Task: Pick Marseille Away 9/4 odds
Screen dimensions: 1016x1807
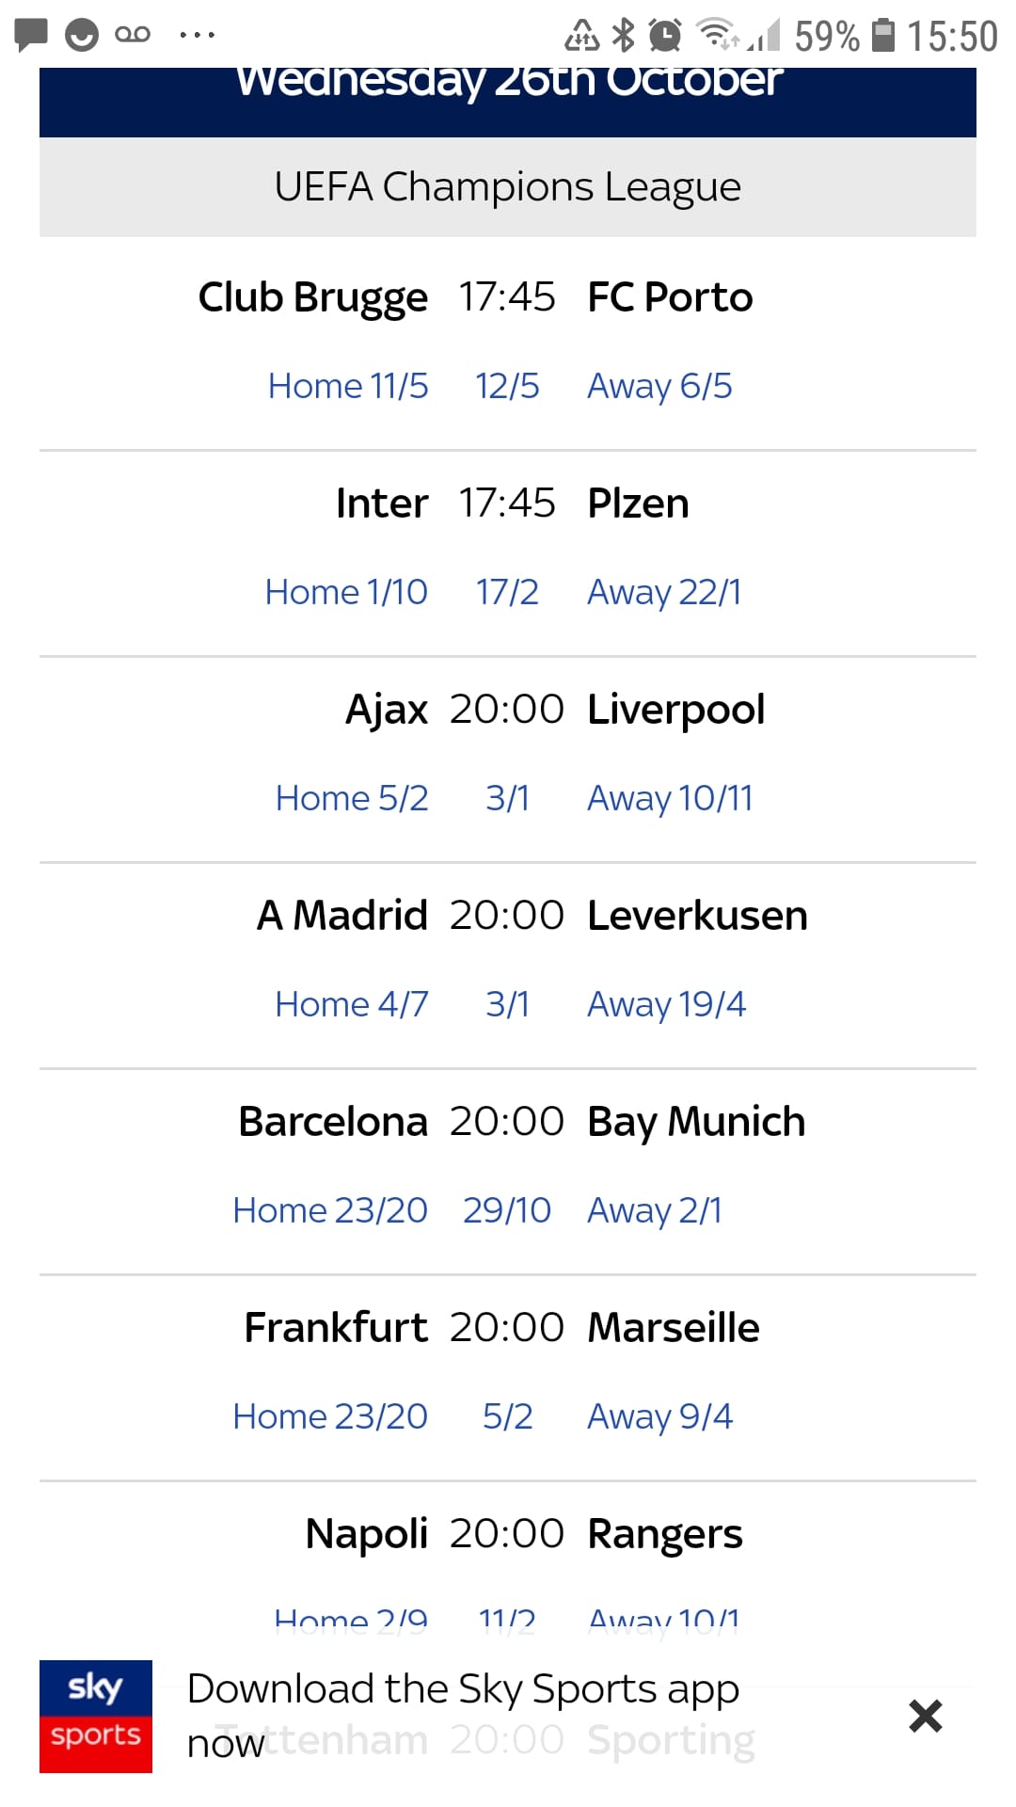Action: (x=659, y=1416)
